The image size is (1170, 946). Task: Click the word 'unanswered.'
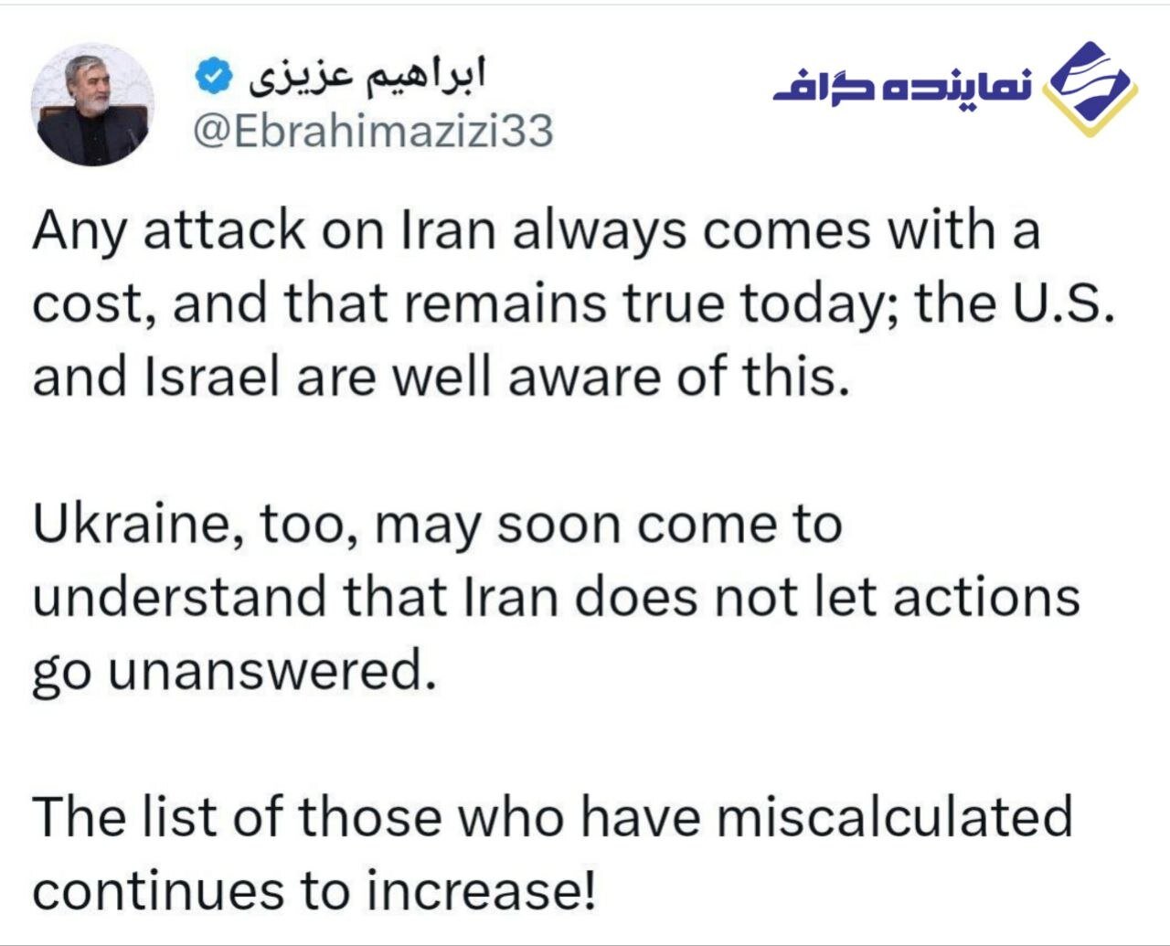pos(269,672)
